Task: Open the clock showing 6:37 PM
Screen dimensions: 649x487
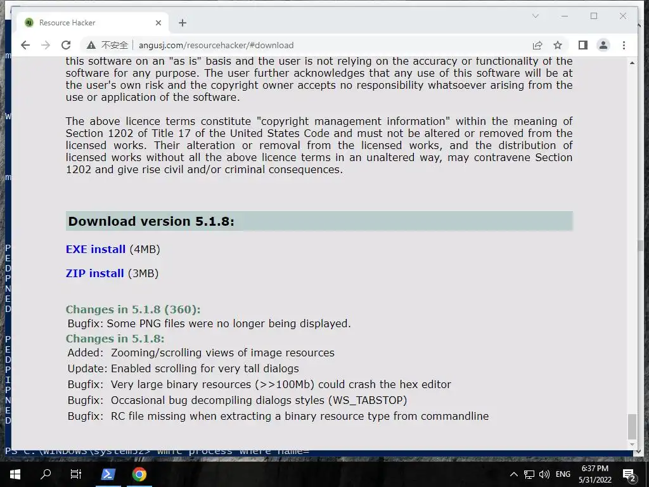Action: click(x=594, y=474)
